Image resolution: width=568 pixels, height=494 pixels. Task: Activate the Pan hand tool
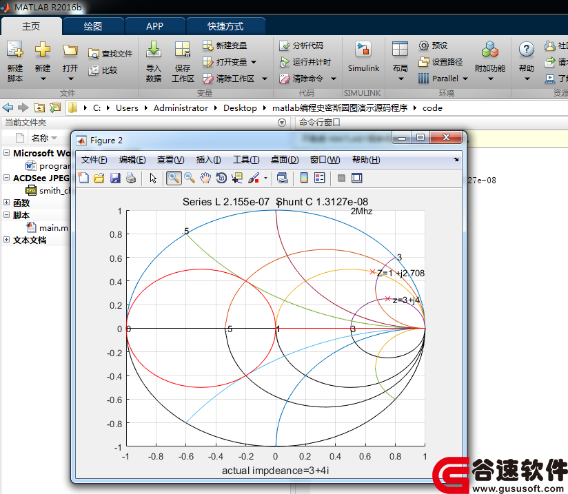pyautogui.click(x=205, y=178)
